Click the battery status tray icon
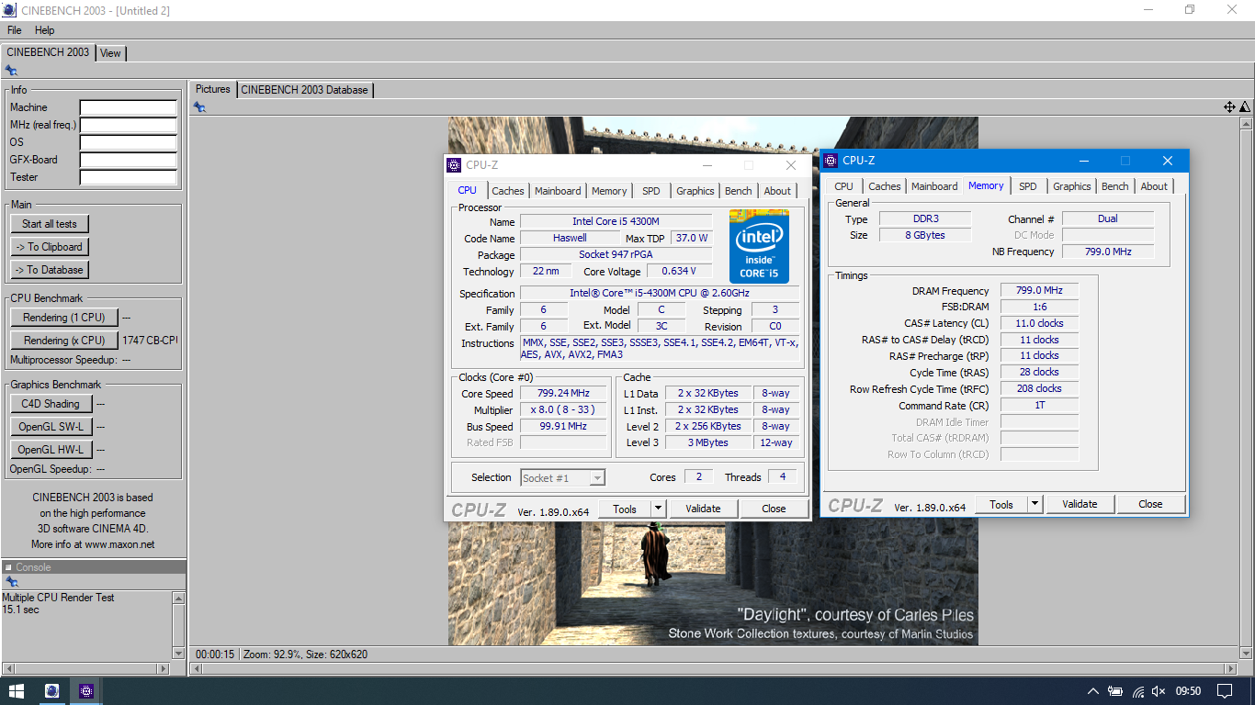Viewport: 1255px width, 705px height. click(x=1115, y=691)
